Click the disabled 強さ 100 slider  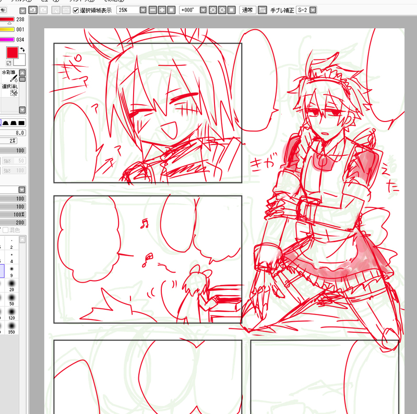[14, 171]
